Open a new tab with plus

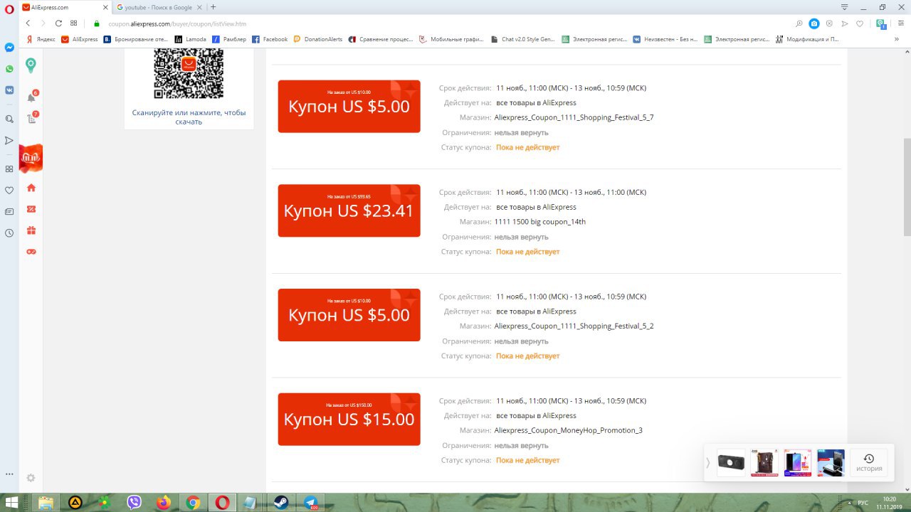point(214,7)
